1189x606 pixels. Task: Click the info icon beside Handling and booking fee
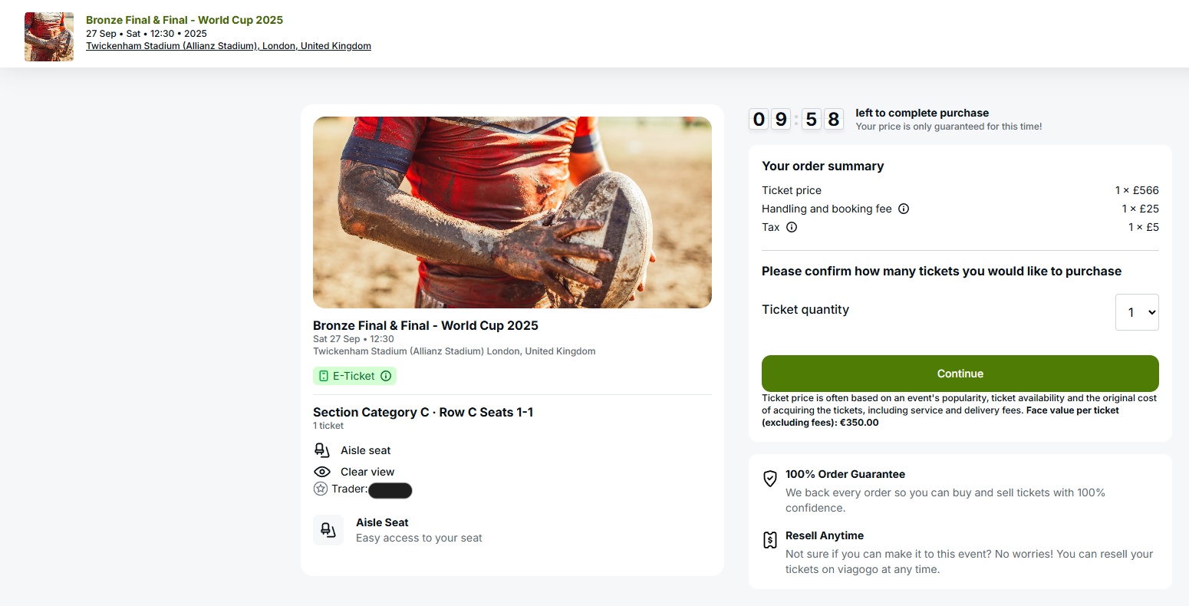[x=904, y=209]
